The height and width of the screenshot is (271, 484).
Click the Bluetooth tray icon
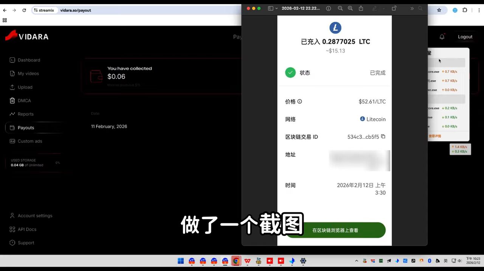point(430,261)
